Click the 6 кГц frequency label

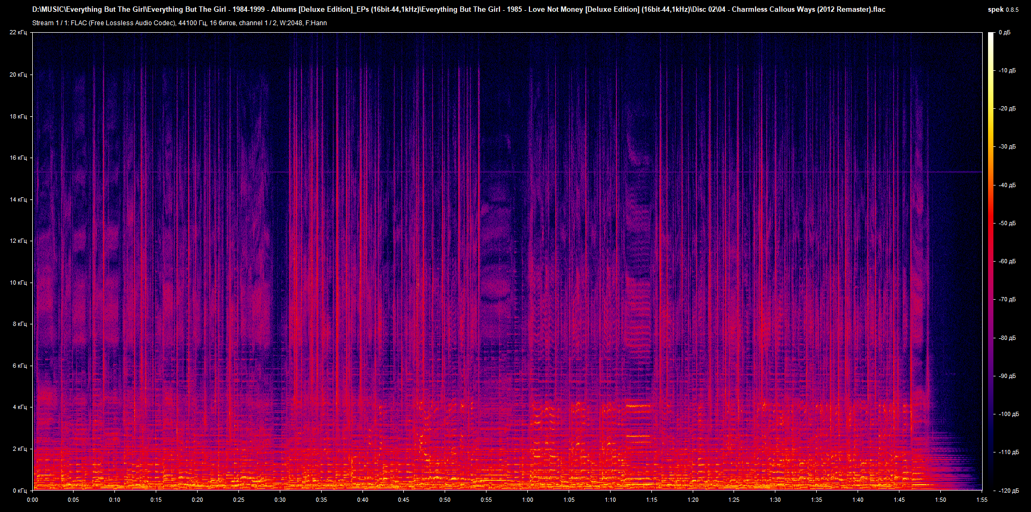coord(20,366)
